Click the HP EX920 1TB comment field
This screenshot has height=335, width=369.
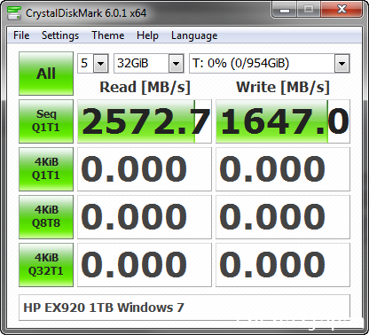coord(184,308)
